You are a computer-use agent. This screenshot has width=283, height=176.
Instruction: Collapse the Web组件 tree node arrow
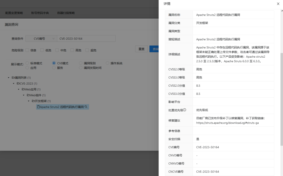(24, 95)
